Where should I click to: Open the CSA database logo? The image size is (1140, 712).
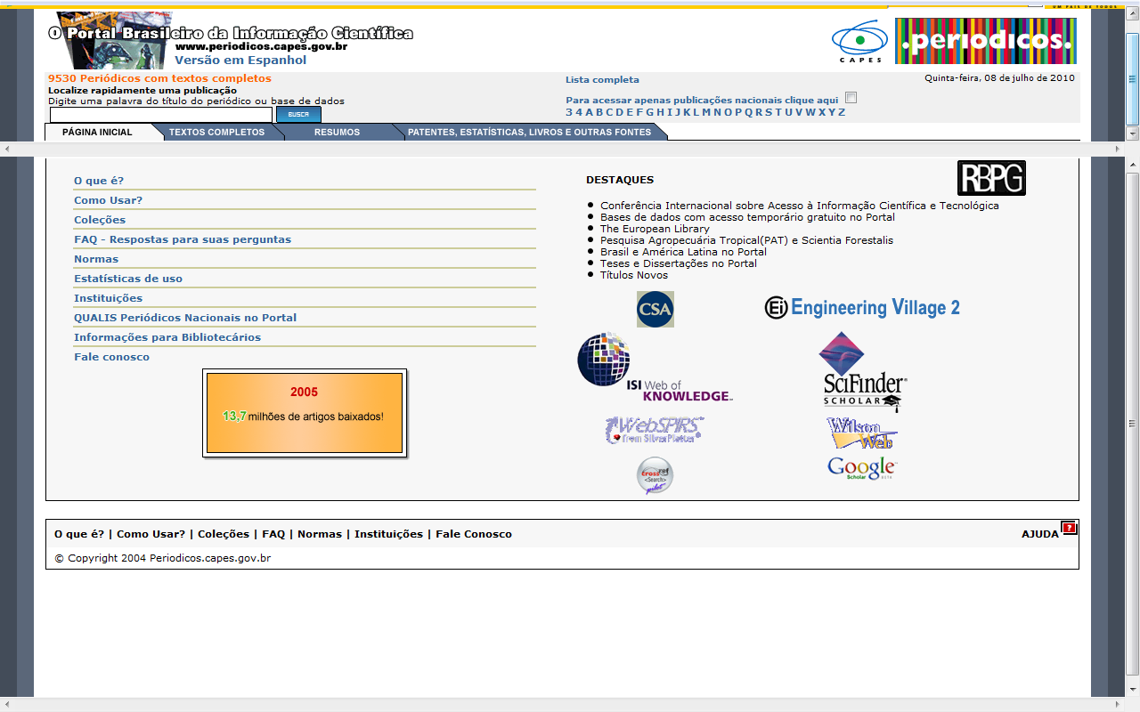click(655, 310)
